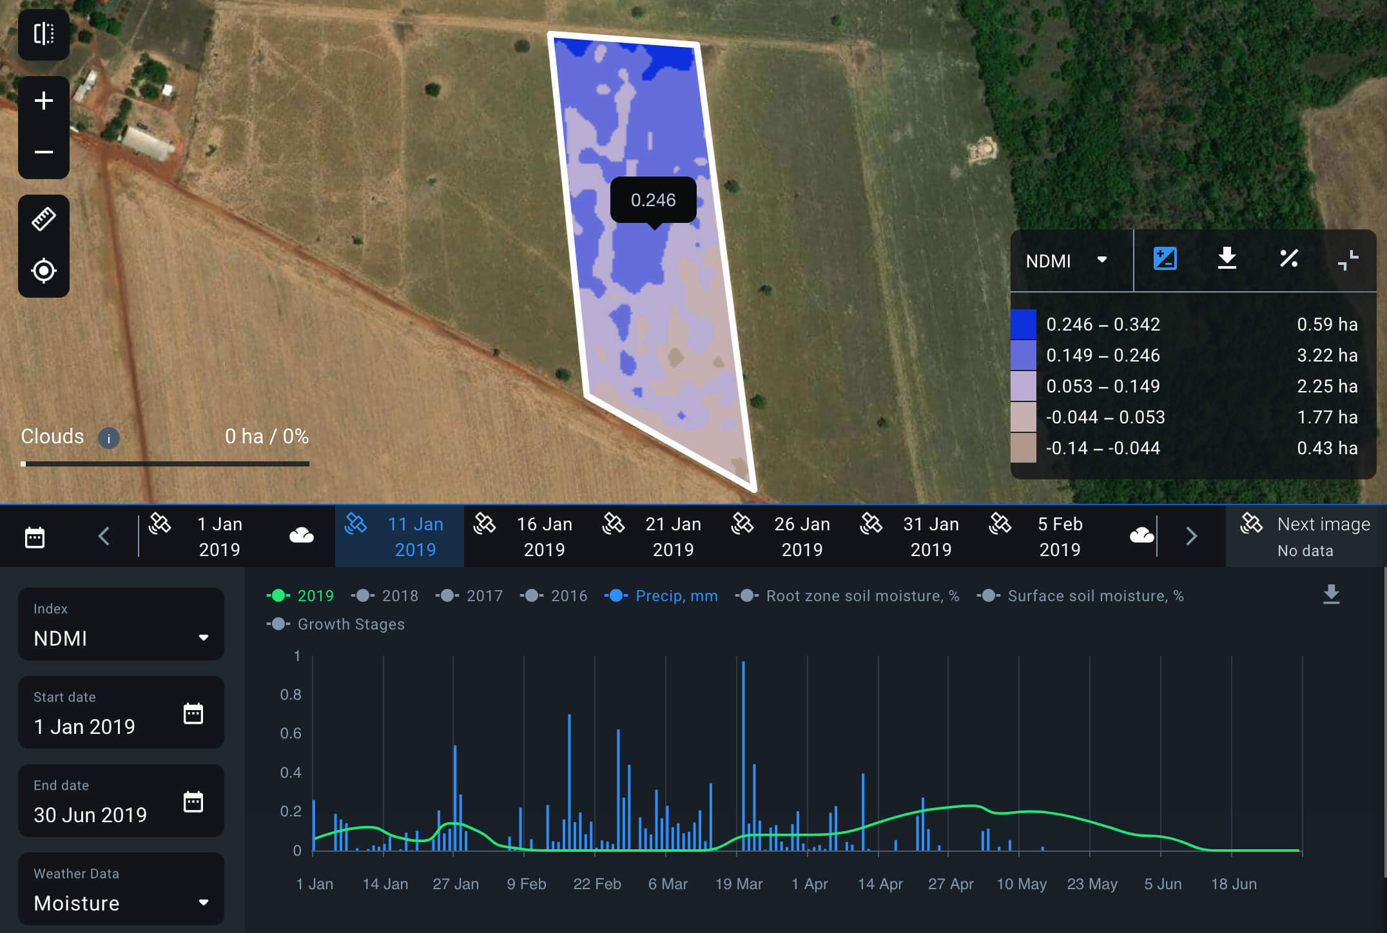Click satellite icon of 16 Jan 2019
Viewport: 1387px width, 933px height.
tap(484, 523)
